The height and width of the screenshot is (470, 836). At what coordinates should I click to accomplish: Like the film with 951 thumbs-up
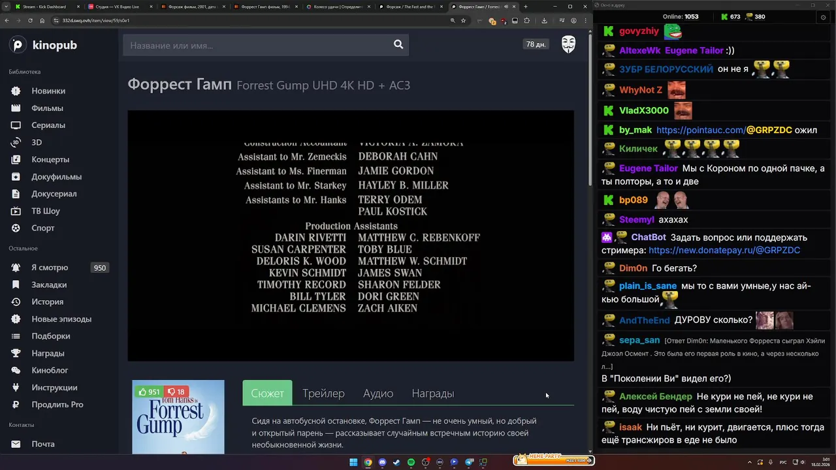149,392
